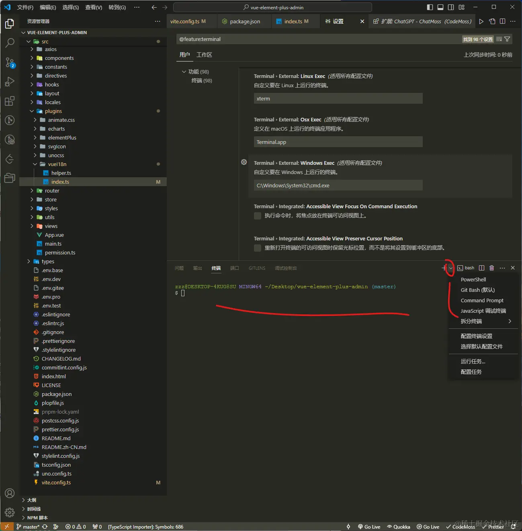Choose 选择默认配置文件 menu entry

[481, 346]
